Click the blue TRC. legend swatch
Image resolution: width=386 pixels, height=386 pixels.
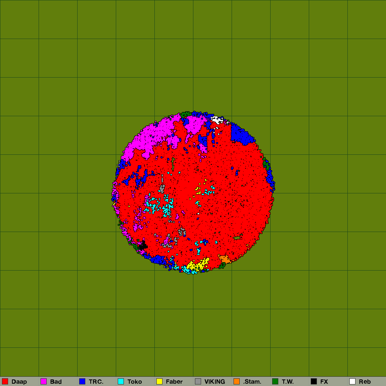pyautogui.click(x=82, y=381)
